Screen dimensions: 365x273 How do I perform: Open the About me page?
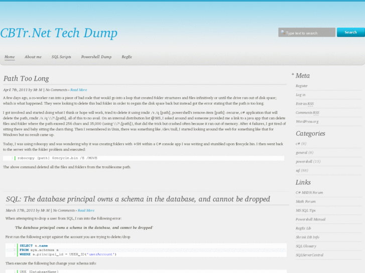coord(33,57)
